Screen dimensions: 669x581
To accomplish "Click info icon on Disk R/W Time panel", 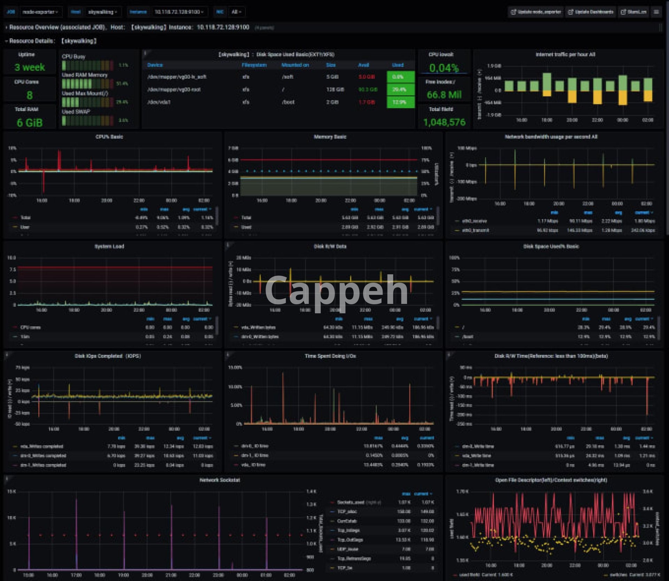I will click(x=448, y=354).
